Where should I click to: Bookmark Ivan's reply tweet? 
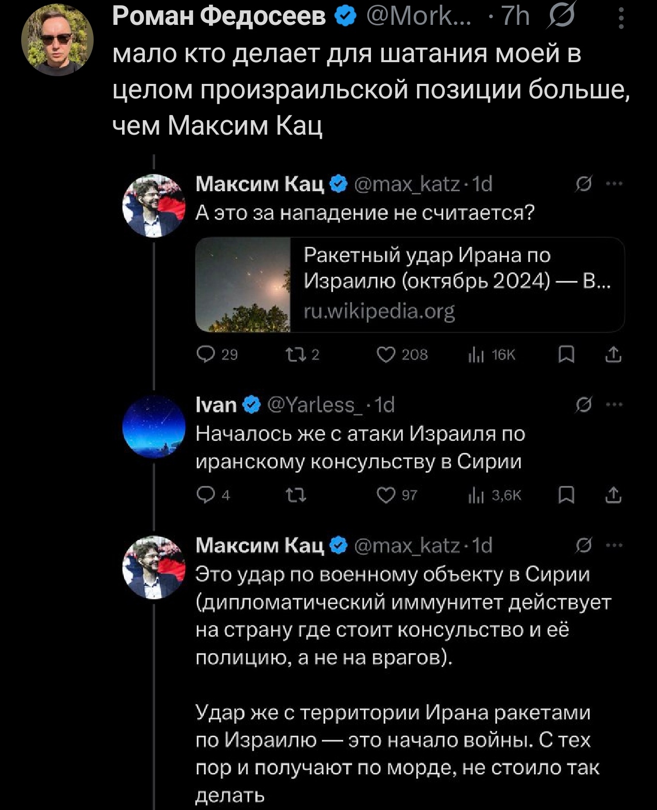pos(567,496)
